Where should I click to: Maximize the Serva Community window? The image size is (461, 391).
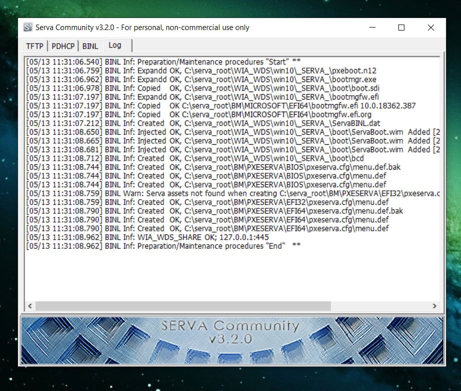pos(401,28)
